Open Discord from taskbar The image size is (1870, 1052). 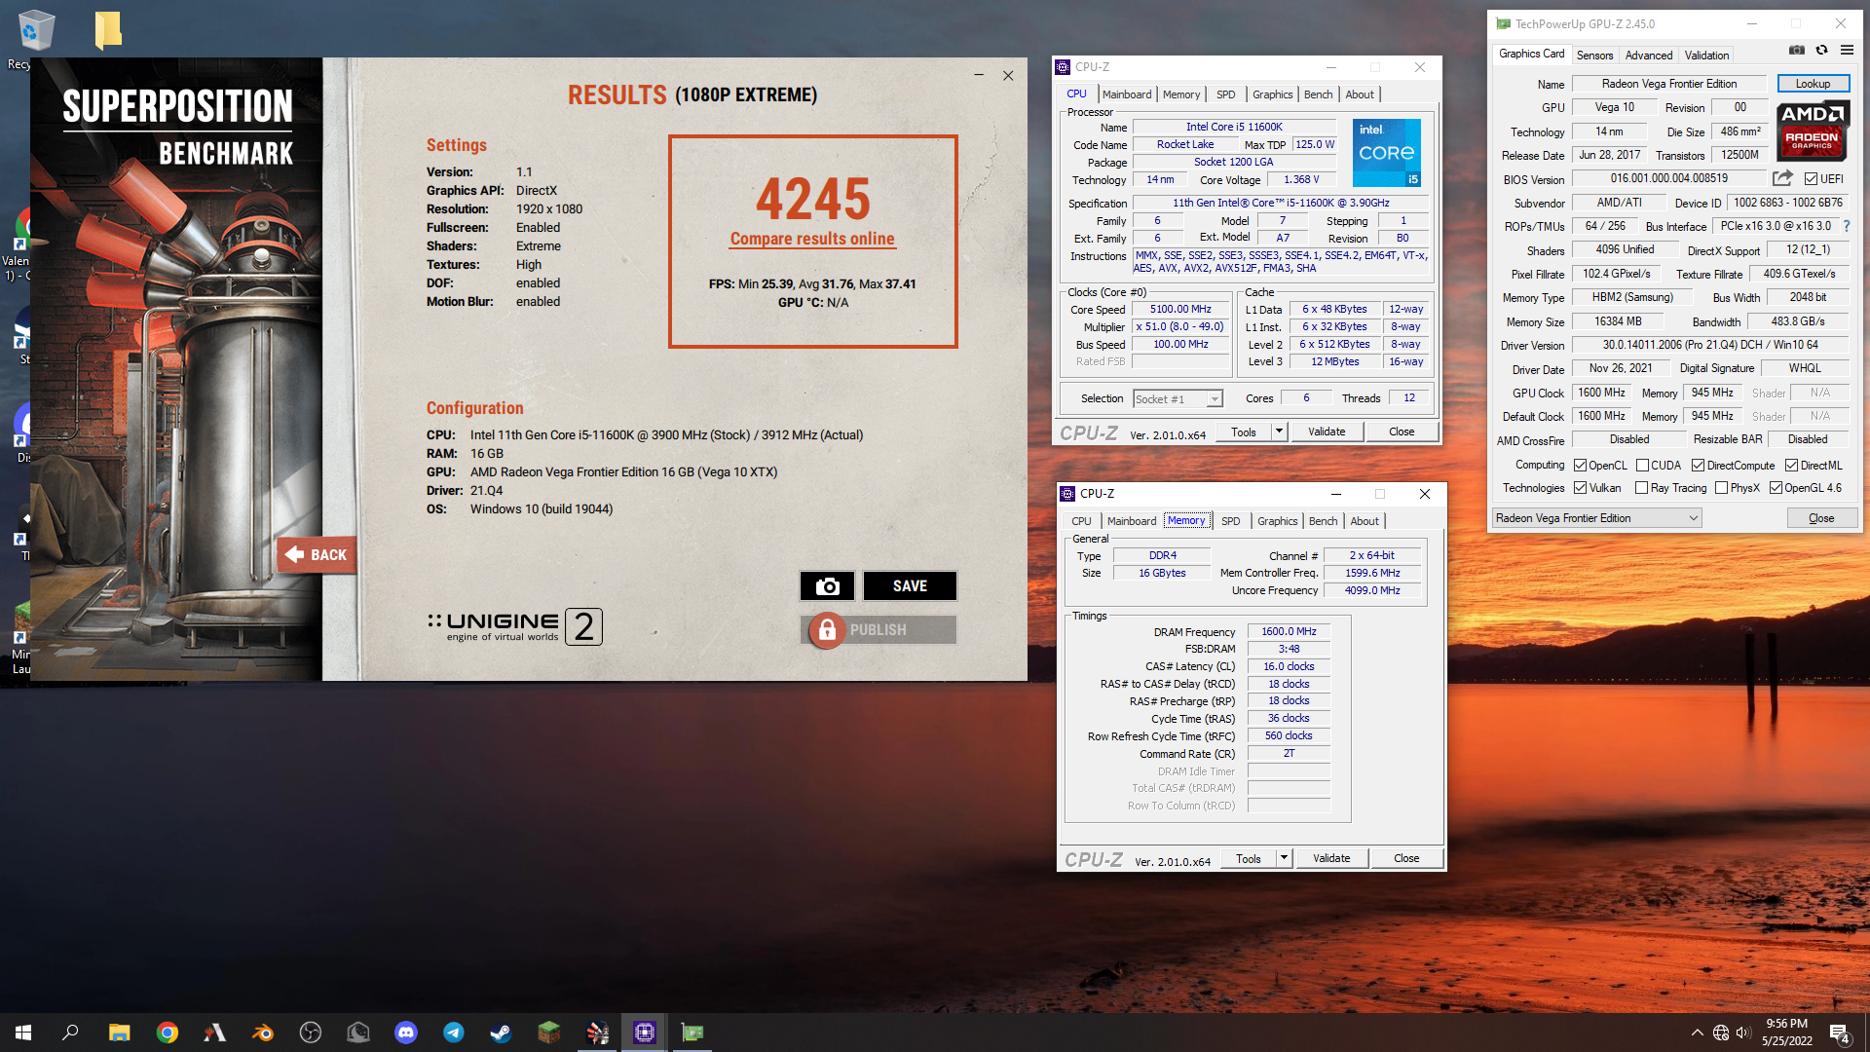pos(405,1033)
